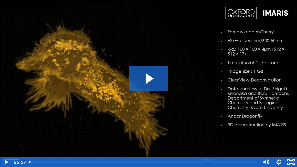
Task: Click the 'Image size : 1 GB' text
Action: point(245,71)
